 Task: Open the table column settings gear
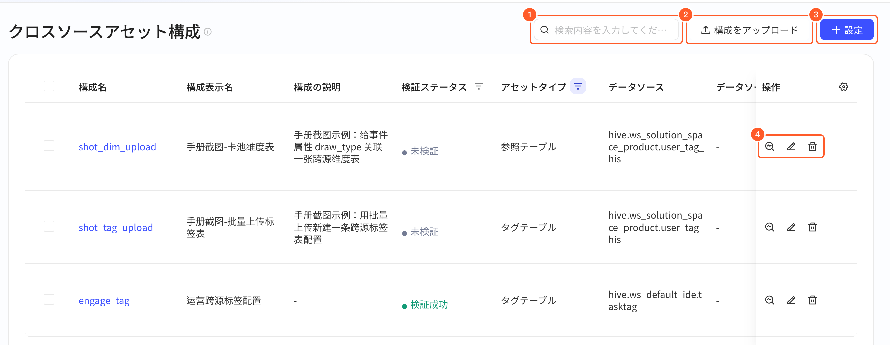[x=843, y=87]
